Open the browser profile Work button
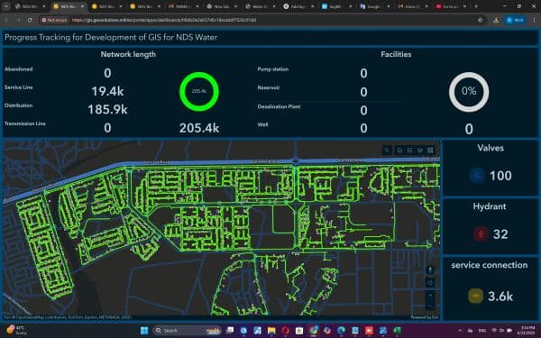The image size is (541, 338). [515, 20]
